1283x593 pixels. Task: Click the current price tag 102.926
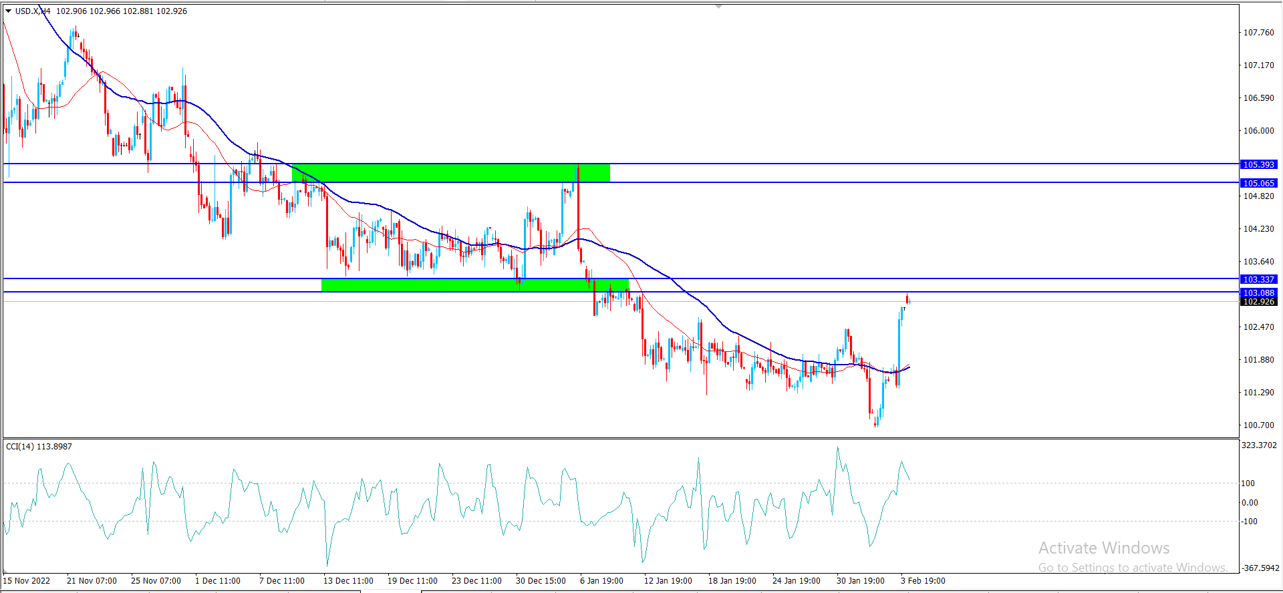point(1258,302)
